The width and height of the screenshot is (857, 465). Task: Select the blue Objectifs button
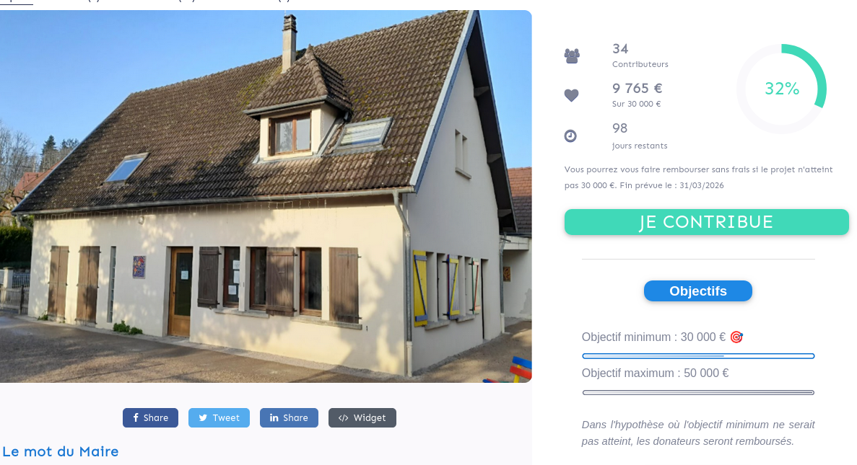[x=698, y=291]
